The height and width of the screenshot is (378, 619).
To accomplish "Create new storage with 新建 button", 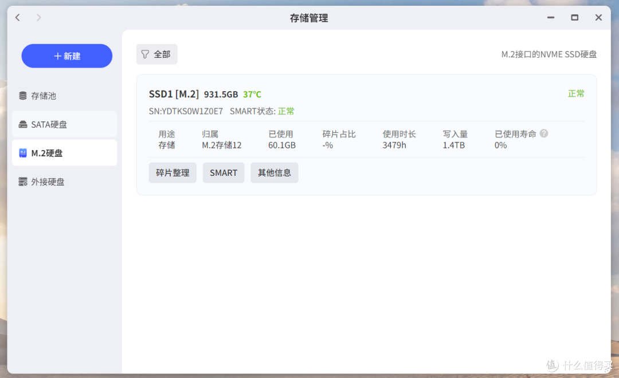I will pyautogui.click(x=66, y=56).
